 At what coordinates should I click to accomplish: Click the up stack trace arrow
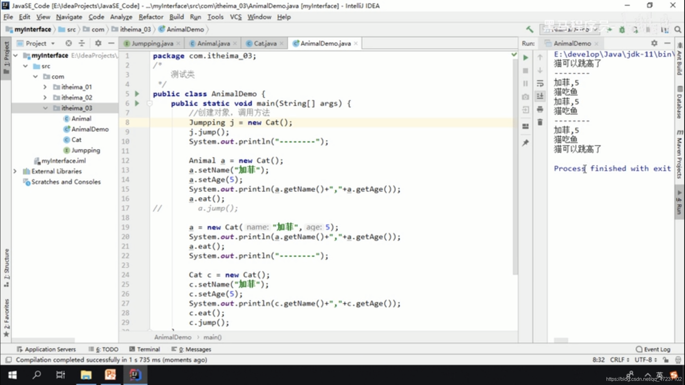pos(540,57)
